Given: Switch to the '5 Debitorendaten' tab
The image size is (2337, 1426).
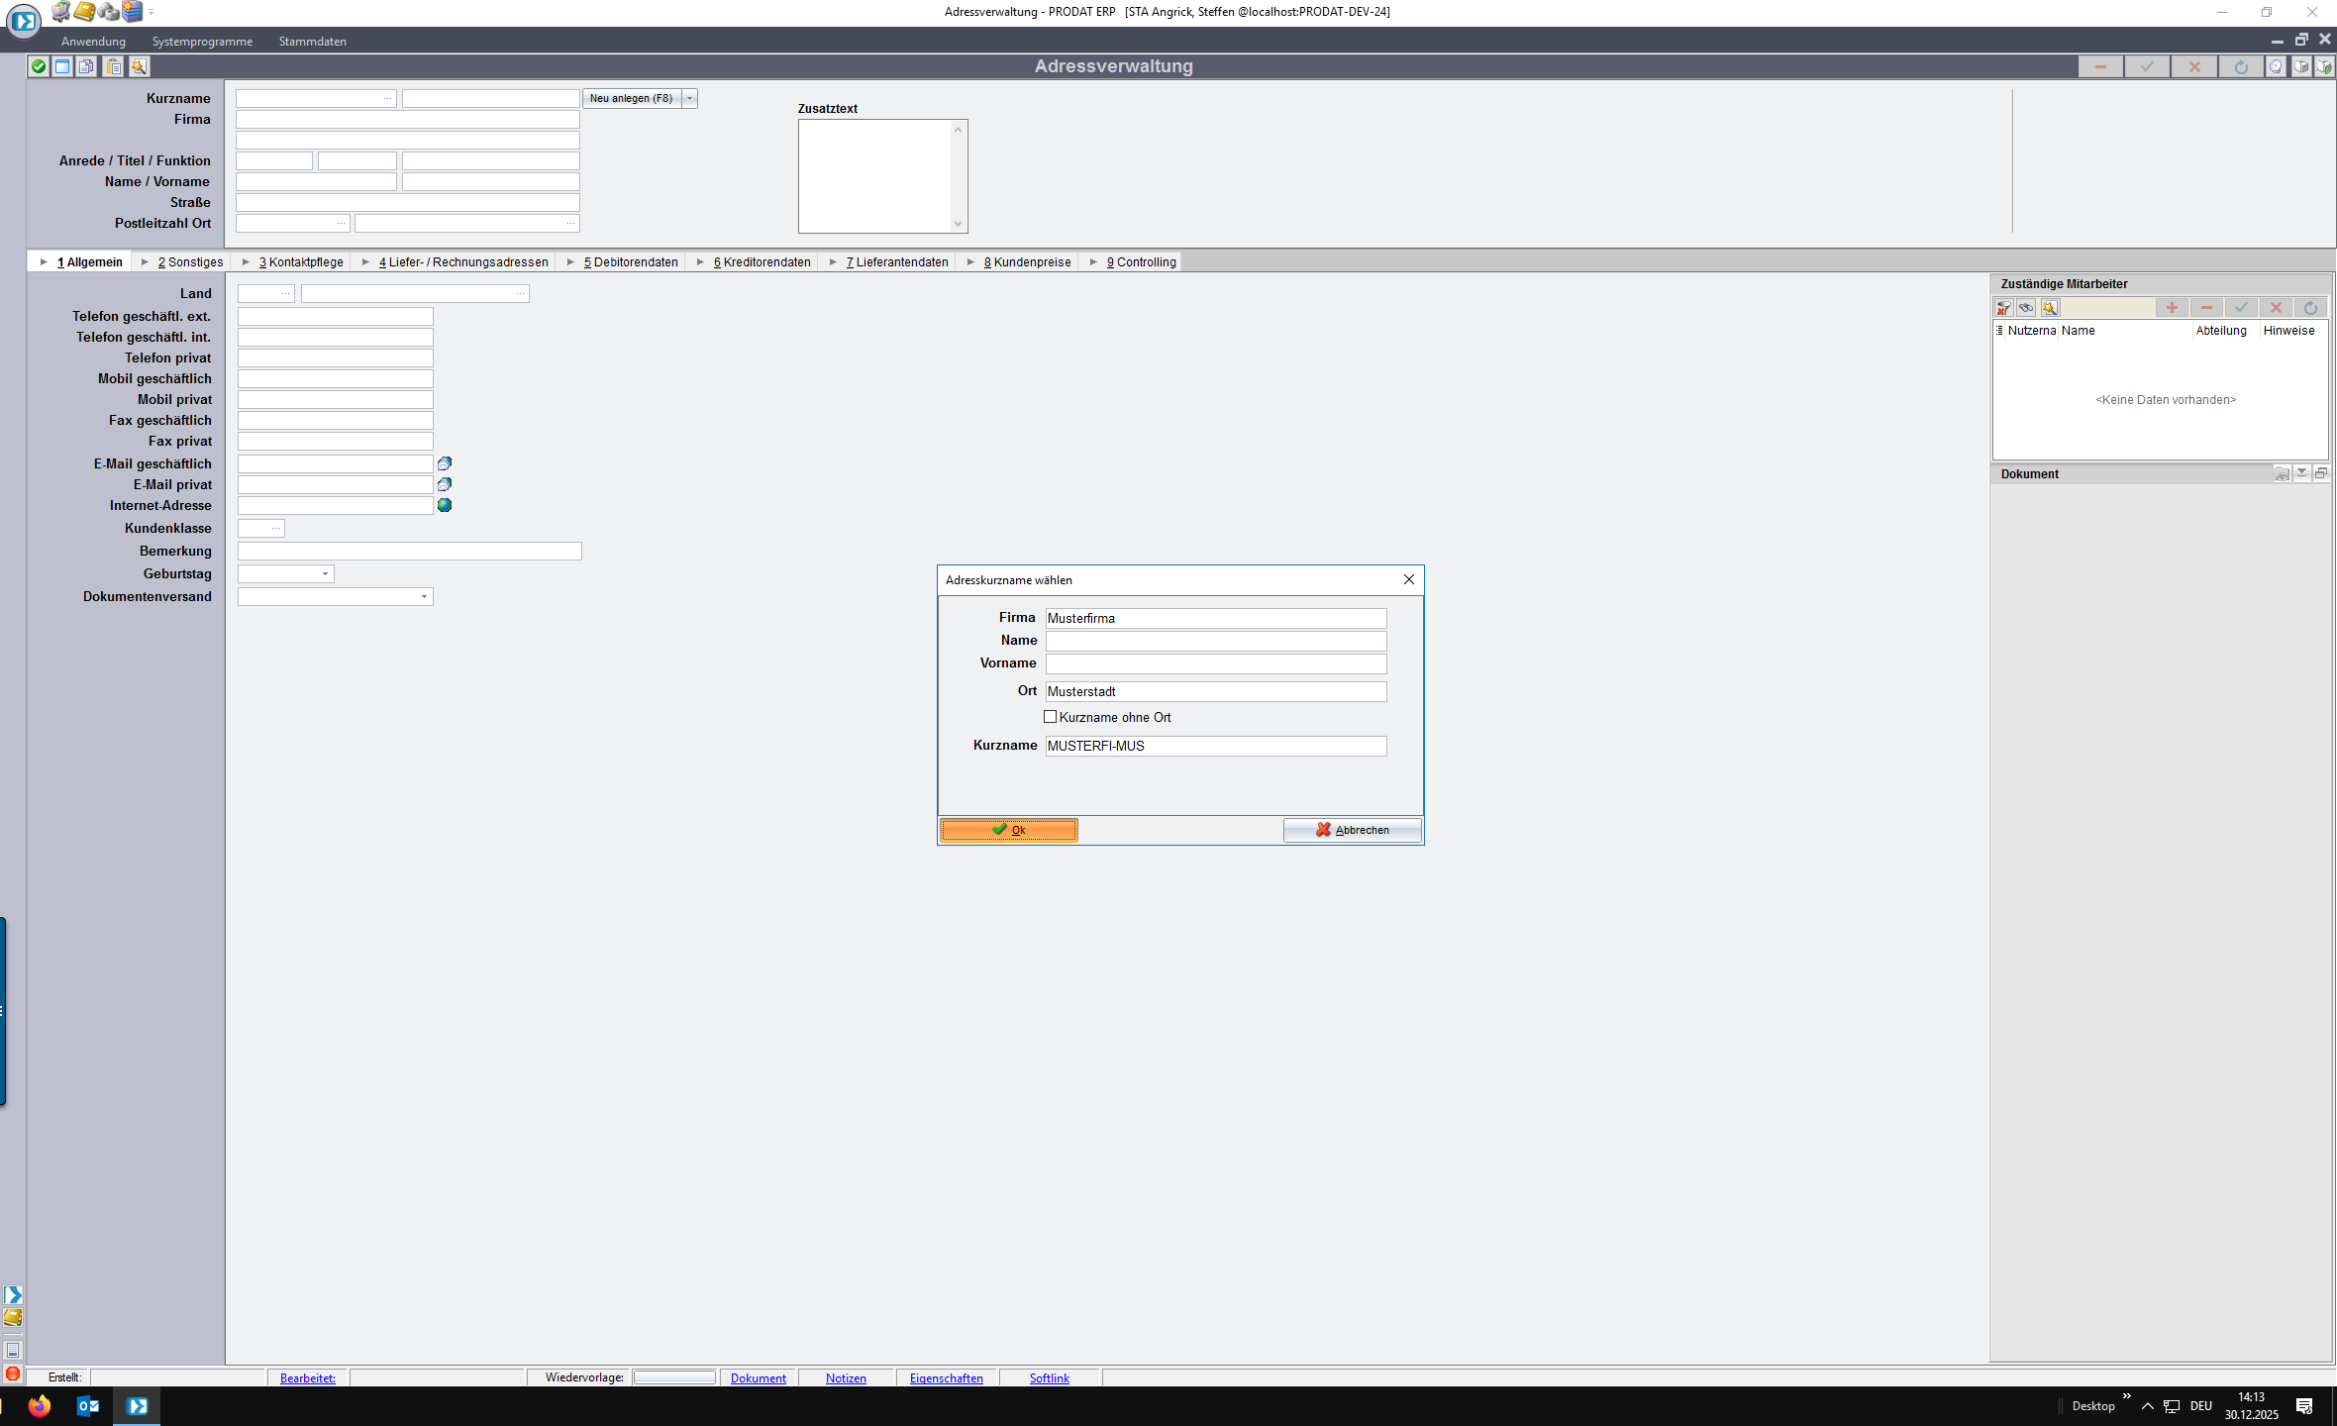Looking at the screenshot, I should pyautogui.click(x=630, y=262).
